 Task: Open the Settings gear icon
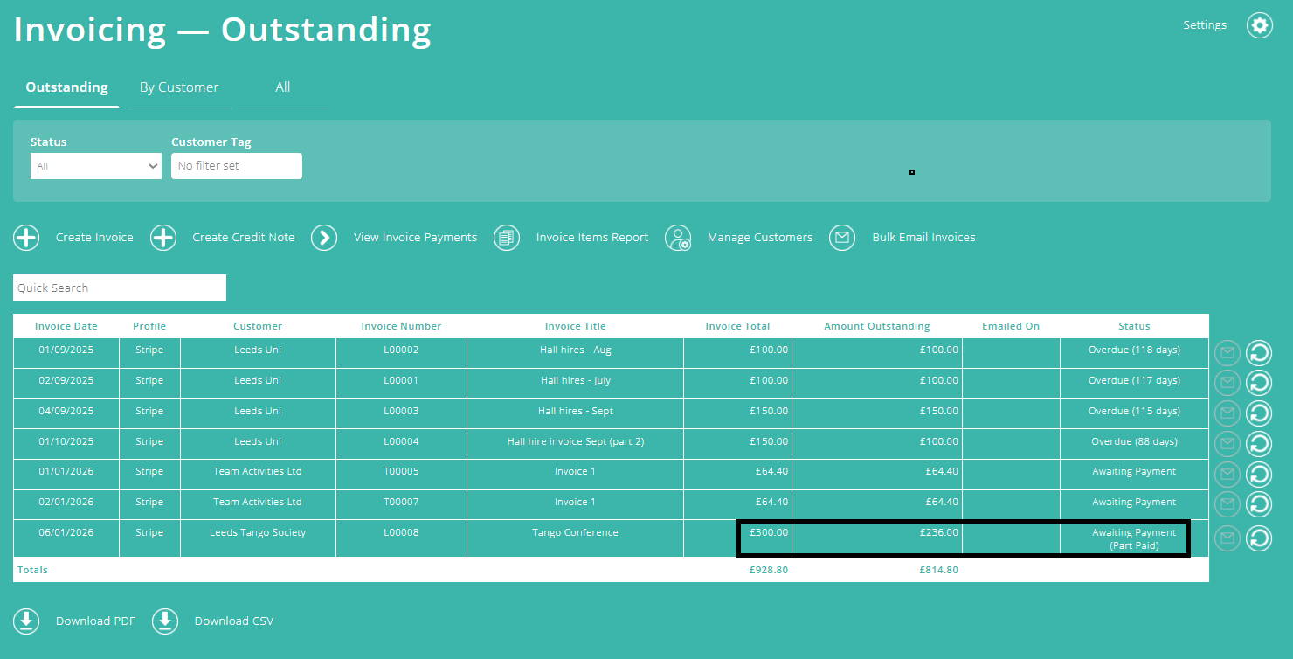1259,24
